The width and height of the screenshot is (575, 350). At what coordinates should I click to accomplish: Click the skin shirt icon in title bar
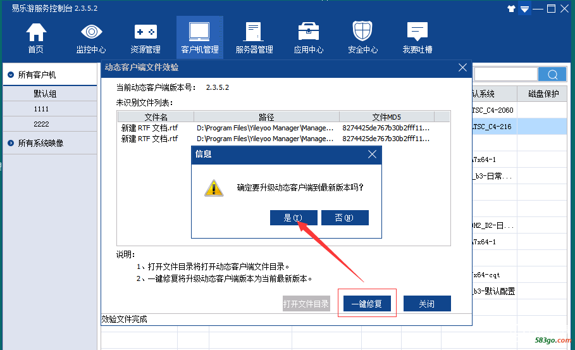pos(511,9)
